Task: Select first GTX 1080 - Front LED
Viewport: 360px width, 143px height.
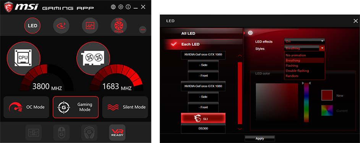Action: coord(203,76)
